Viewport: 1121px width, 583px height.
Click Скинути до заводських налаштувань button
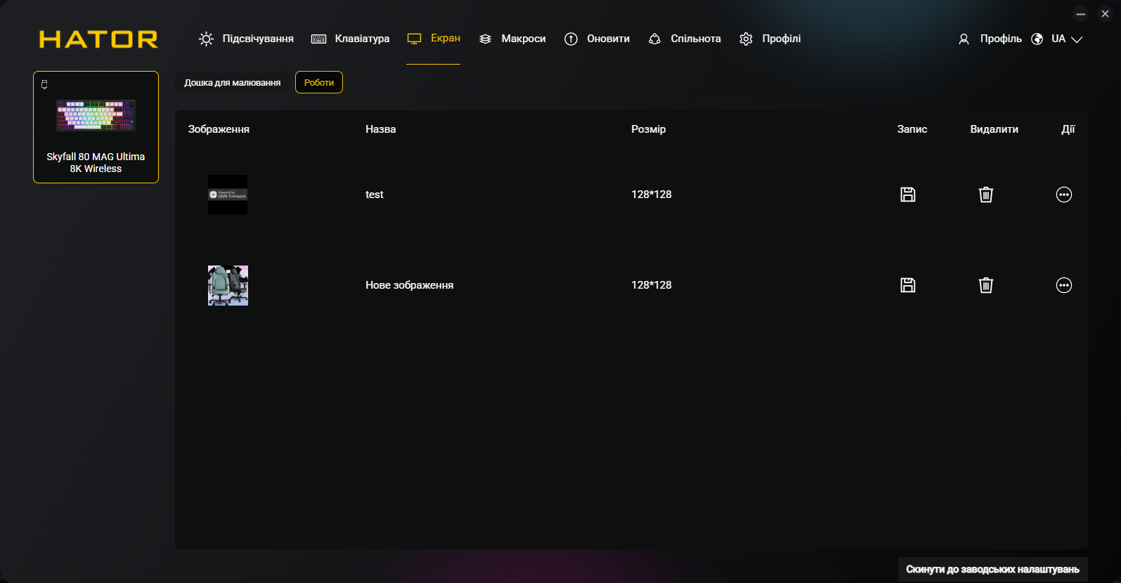(992, 570)
